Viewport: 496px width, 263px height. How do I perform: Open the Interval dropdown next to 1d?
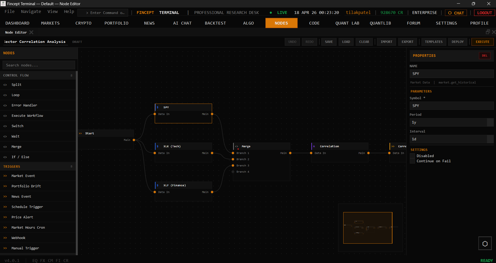click(x=491, y=139)
